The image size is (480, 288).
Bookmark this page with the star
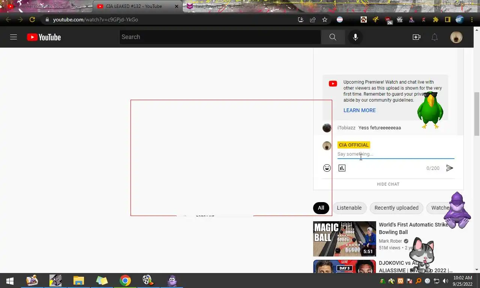[325, 19]
